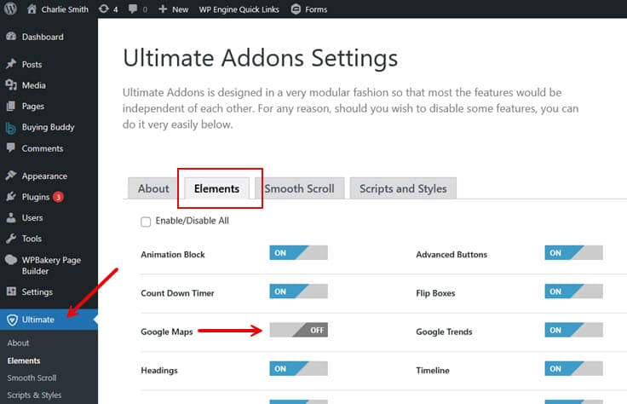Image resolution: width=627 pixels, height=404 pixels.
Task: Click the Users person icon
Action: pos(11,217)
